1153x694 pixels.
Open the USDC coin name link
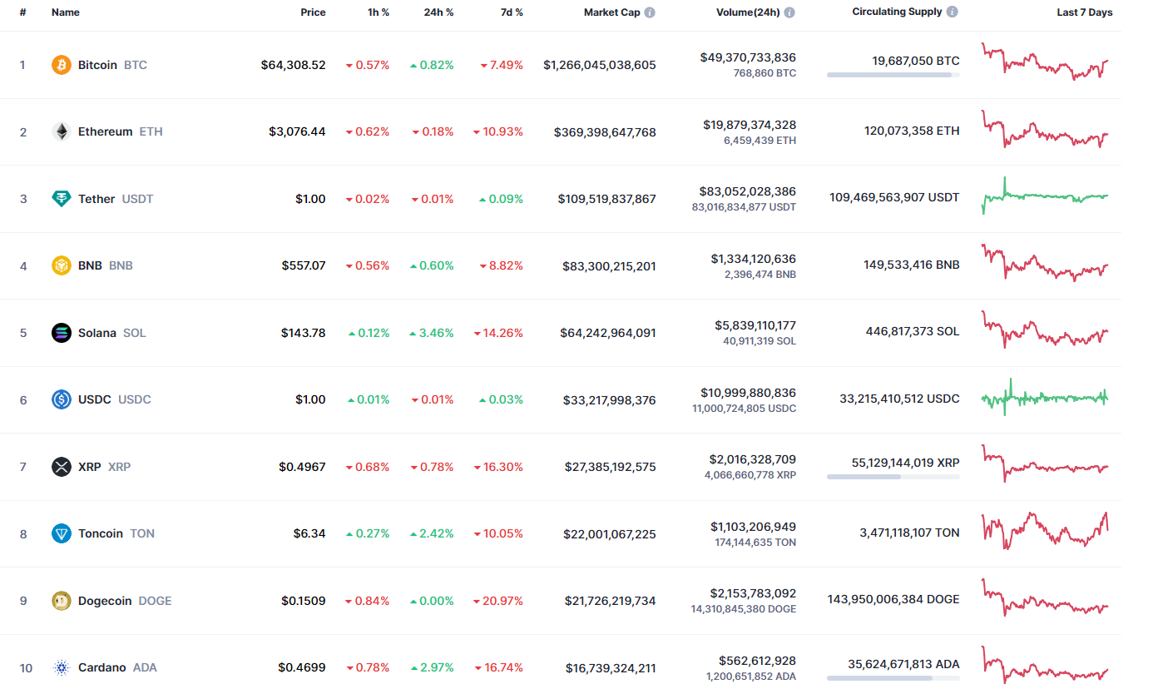click(94, 399)
